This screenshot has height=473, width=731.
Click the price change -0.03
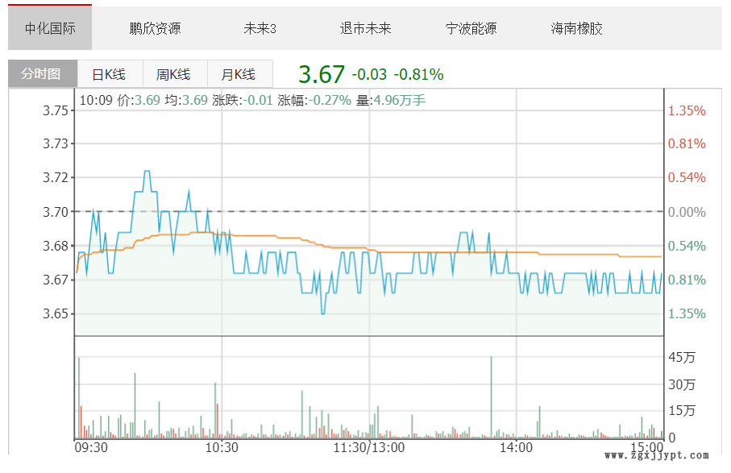(x=369, y=75)
